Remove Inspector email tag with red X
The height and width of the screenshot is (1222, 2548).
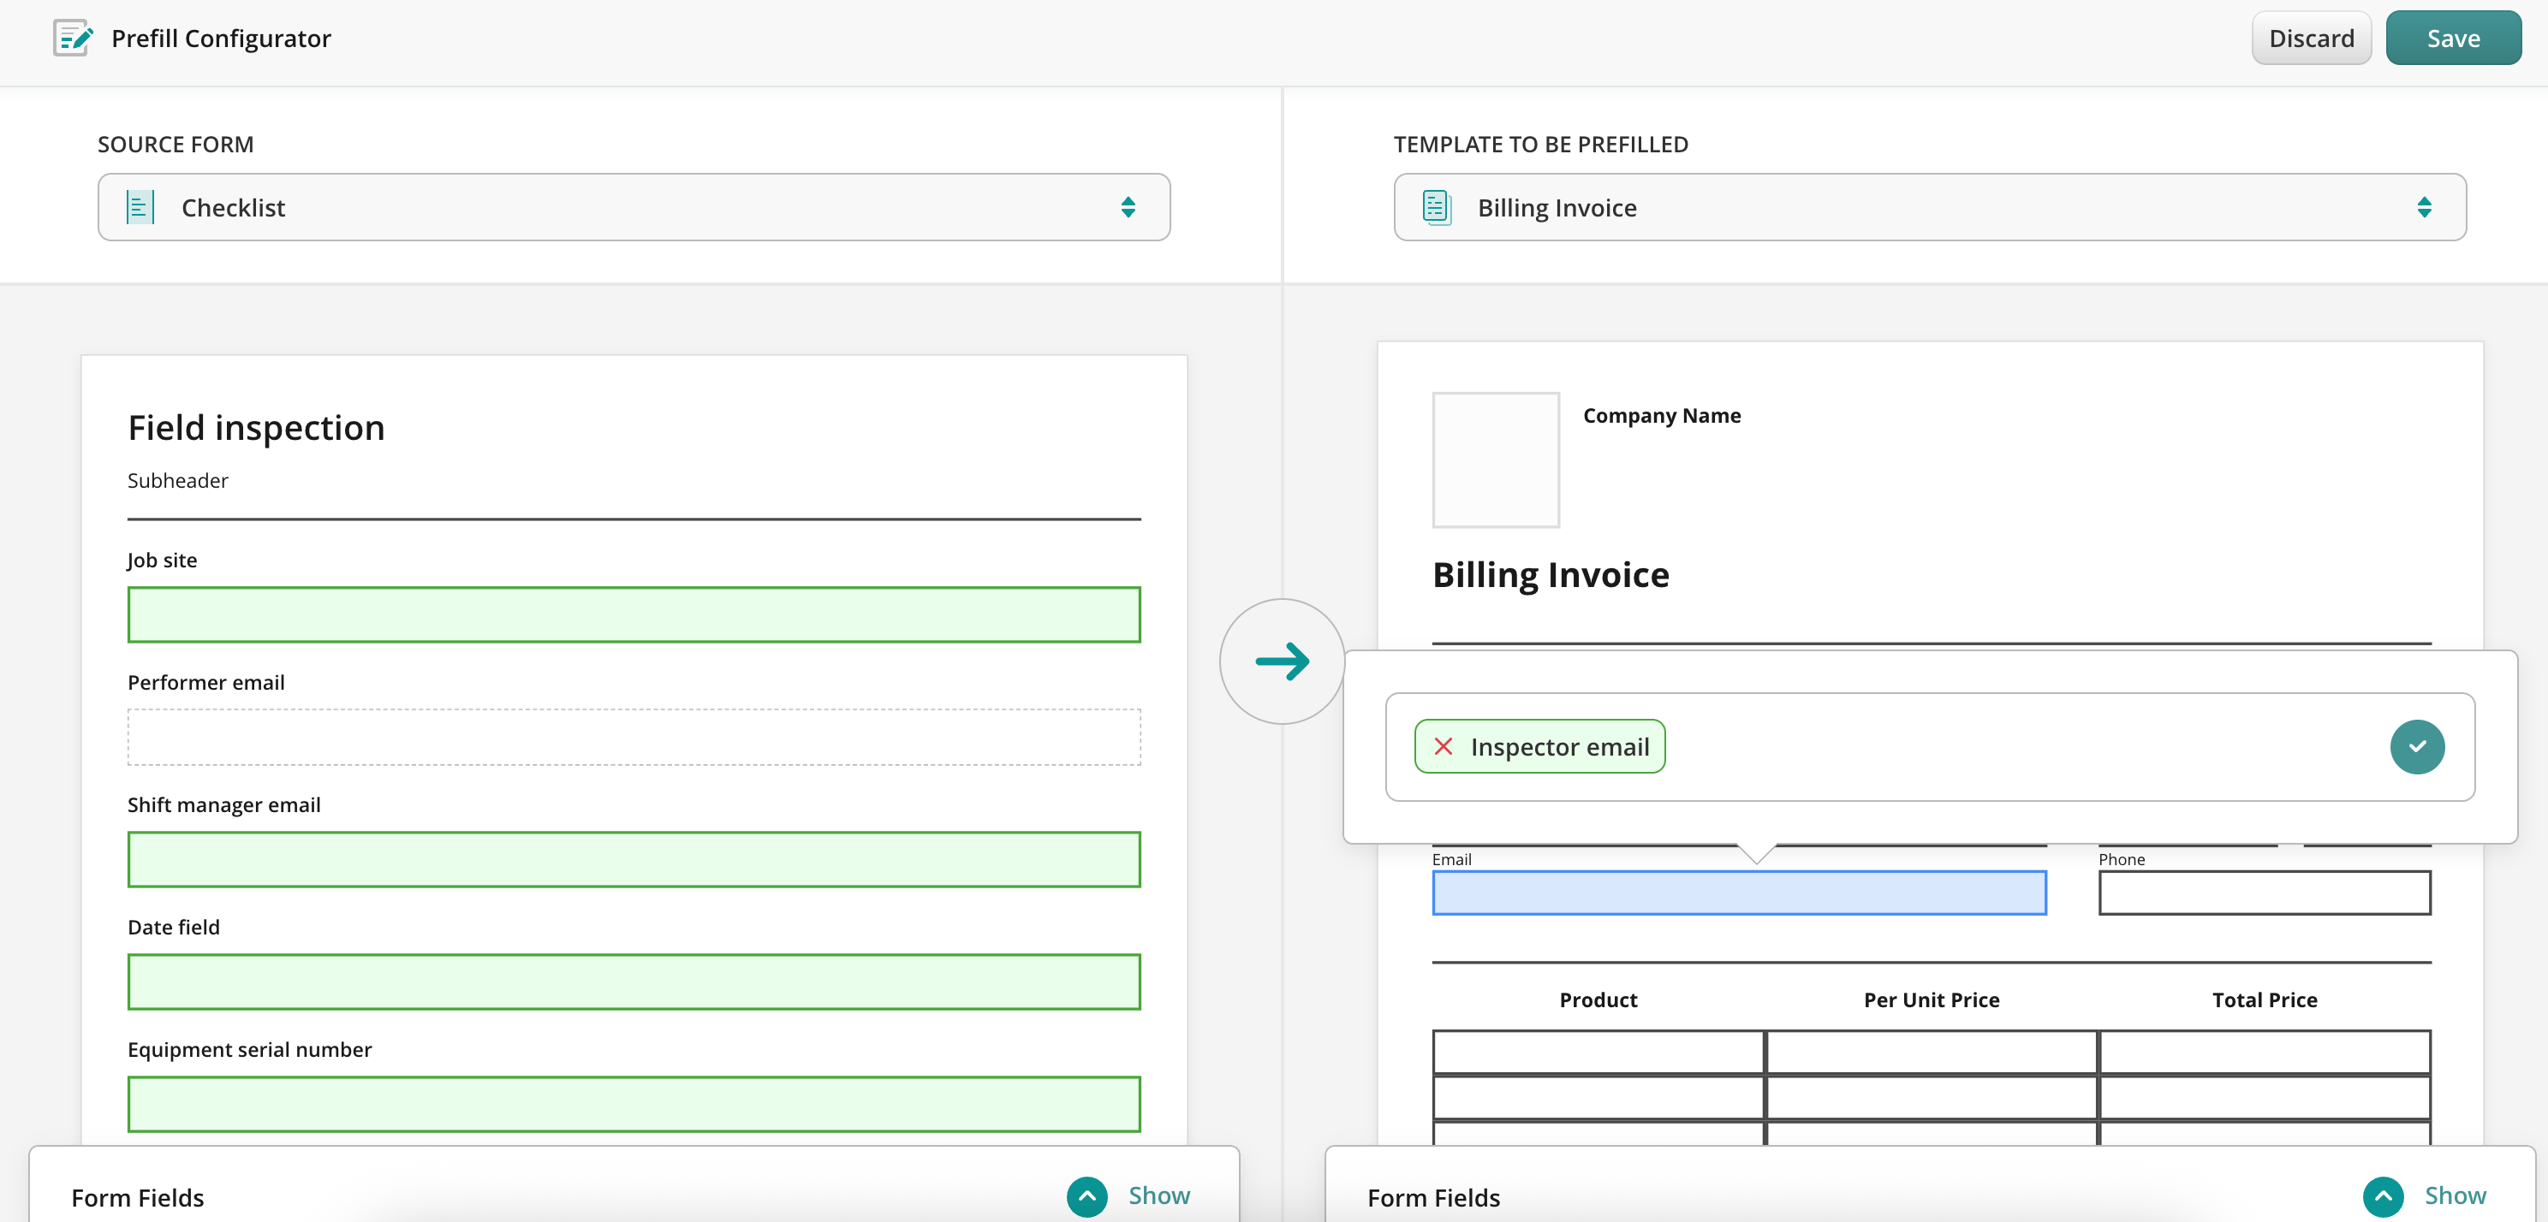pos(1444,746)
